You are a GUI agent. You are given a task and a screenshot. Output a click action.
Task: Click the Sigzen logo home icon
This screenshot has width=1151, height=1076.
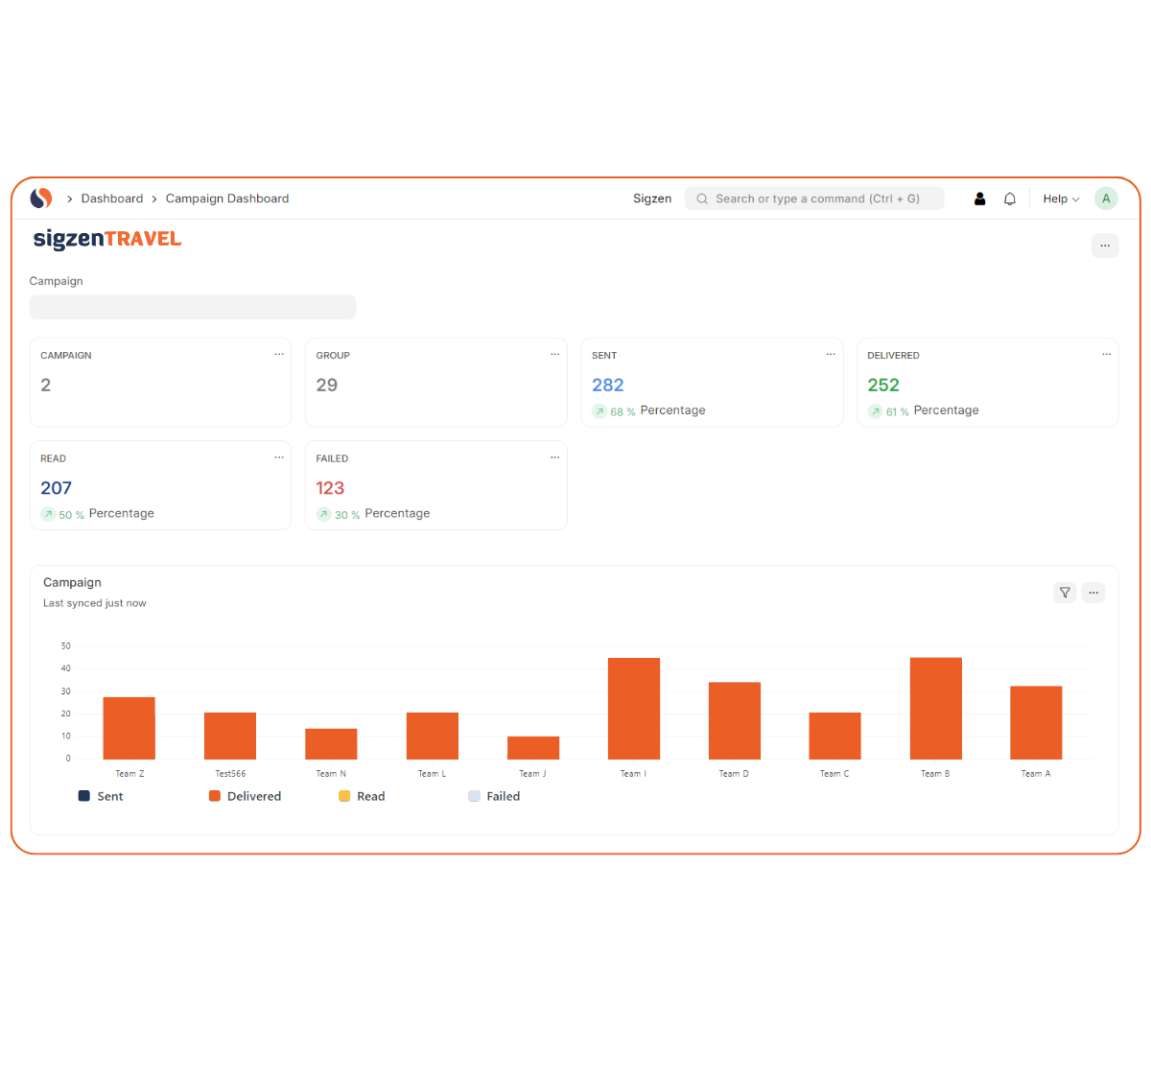(x=40, y=199)
